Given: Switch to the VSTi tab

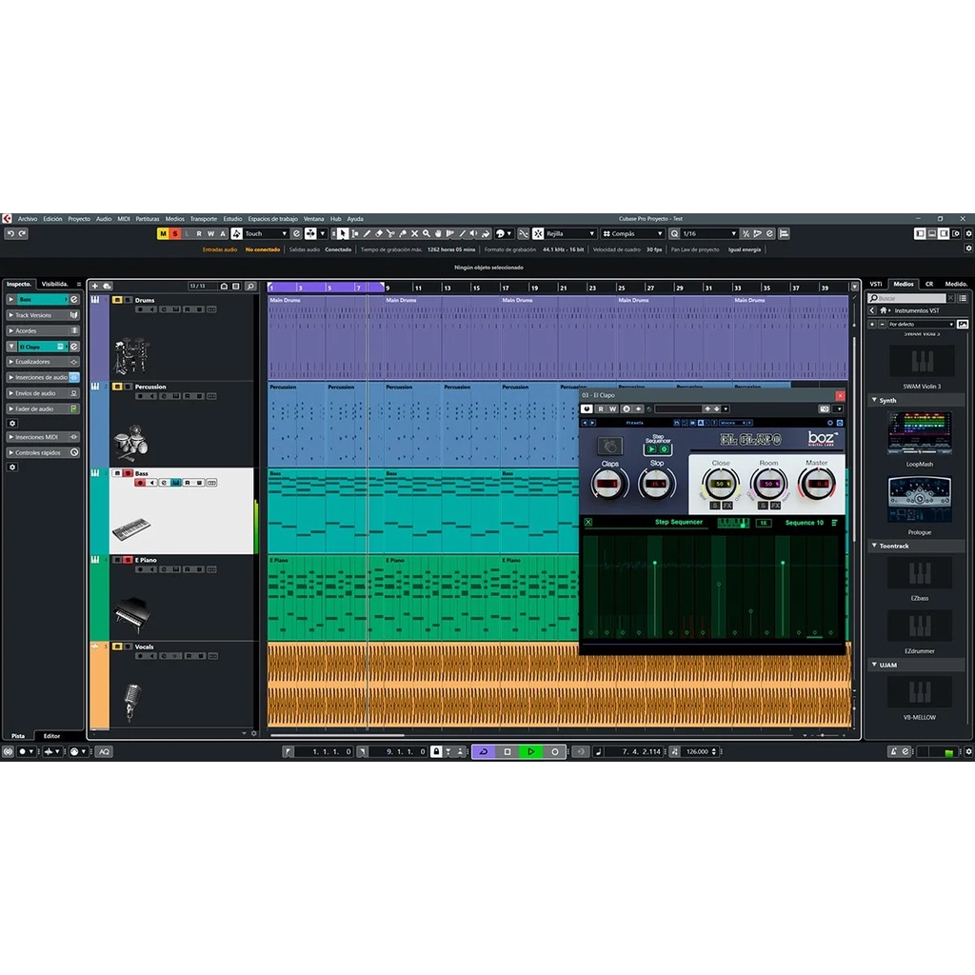Looking at the screenshot, I should pos(875,284).
